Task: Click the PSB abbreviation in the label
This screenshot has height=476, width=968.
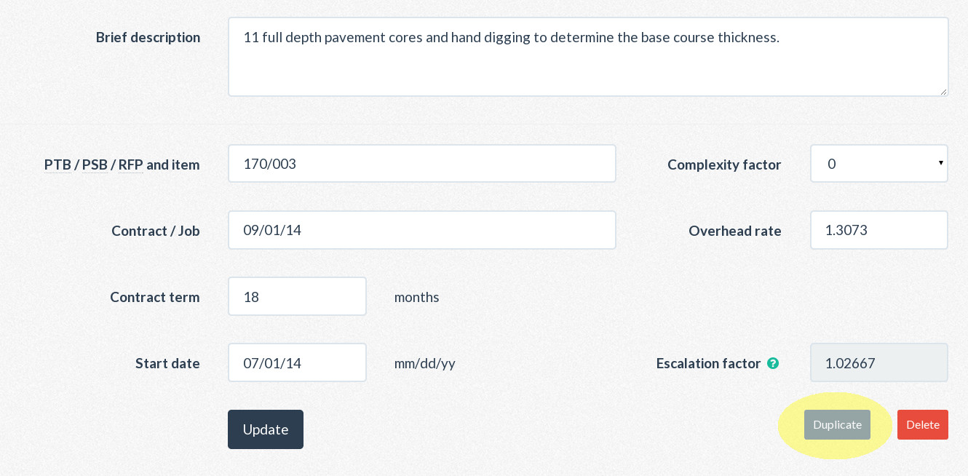Action: 95,165
